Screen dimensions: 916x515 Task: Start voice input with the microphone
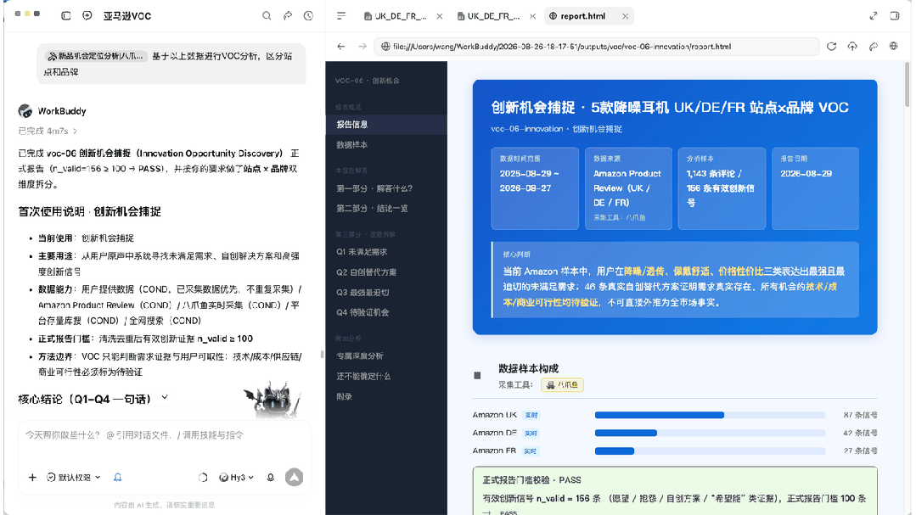coord(271,478)
